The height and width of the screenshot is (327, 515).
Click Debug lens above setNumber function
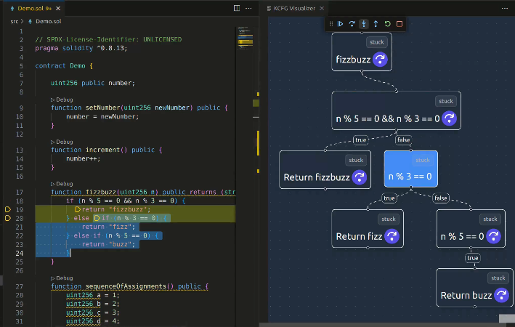point(62,100)
